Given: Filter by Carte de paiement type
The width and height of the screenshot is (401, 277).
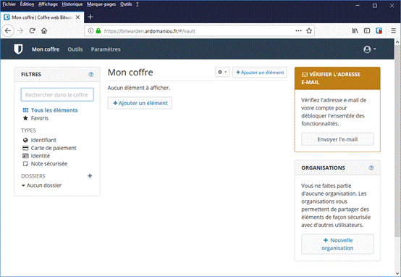Looking at the screenshot, I should pos(54,148).
